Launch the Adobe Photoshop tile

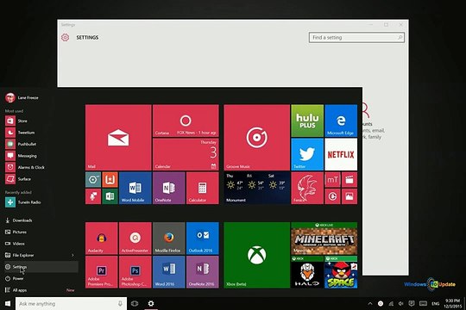coord(135,272)
